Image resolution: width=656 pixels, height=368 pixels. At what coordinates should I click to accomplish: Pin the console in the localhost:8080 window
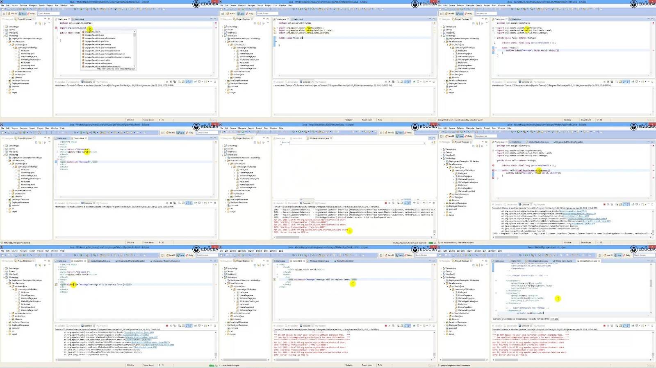click(x=415, y=203)
